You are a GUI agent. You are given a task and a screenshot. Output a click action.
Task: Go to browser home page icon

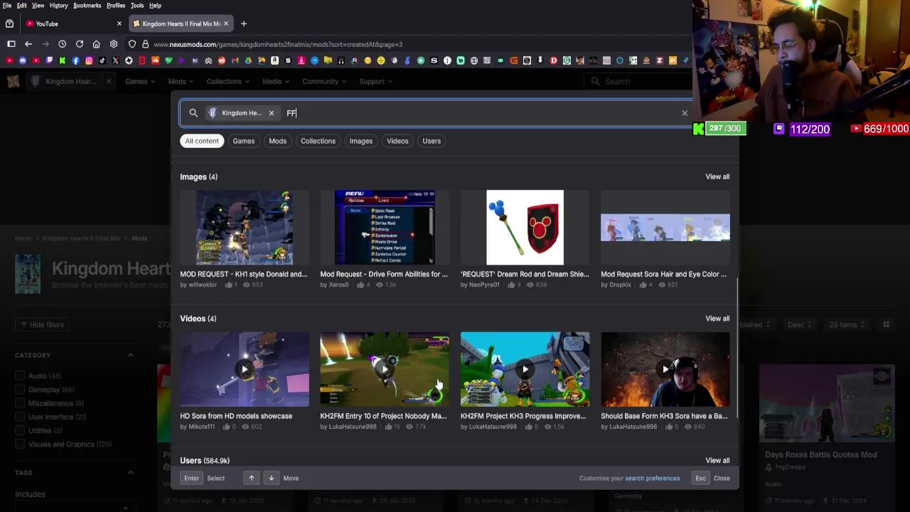(x=96, y=44)
